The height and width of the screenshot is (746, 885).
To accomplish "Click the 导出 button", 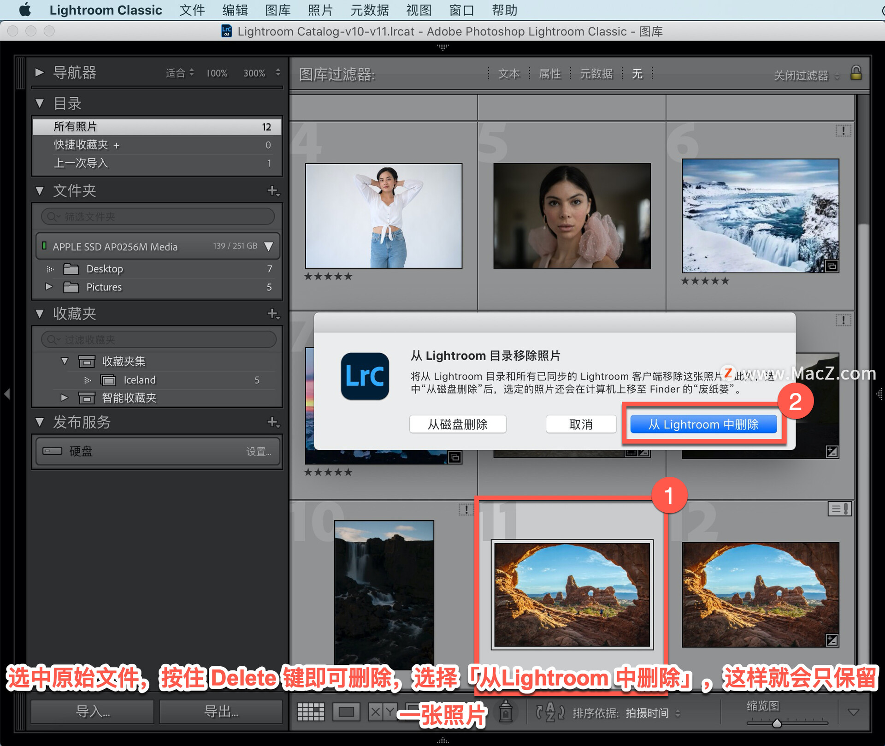I will click(x=221, y=711).
